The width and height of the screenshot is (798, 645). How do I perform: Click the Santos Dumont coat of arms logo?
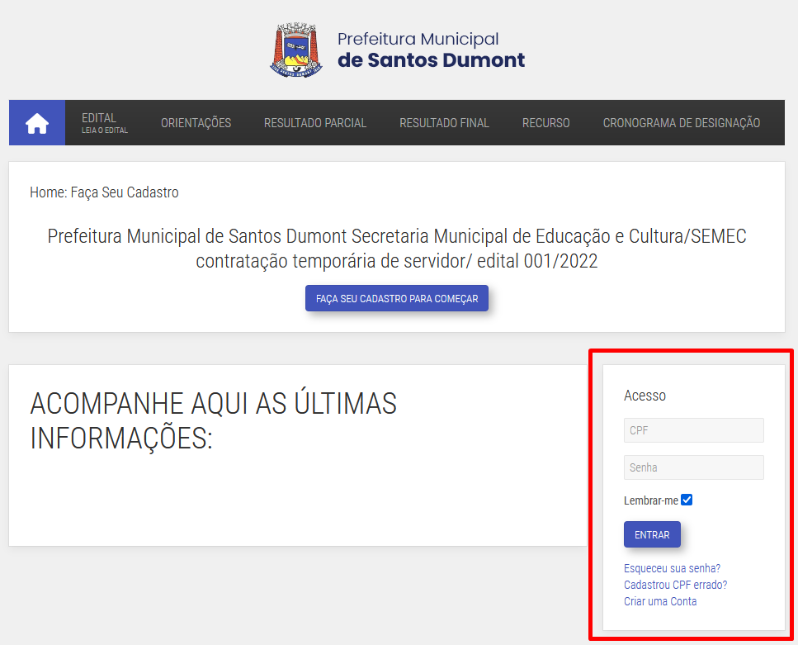point(296,50)
